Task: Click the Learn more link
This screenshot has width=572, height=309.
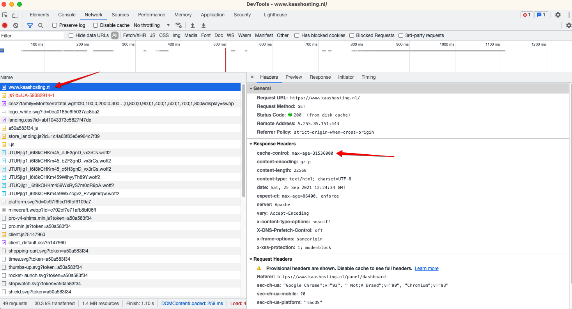Action: pyautogui.click(x=426, y=268)
